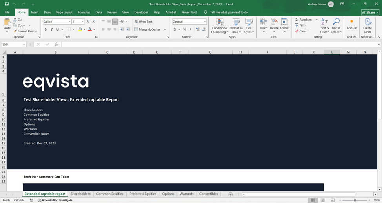Click the Increase Indent icon

(128, 29)
